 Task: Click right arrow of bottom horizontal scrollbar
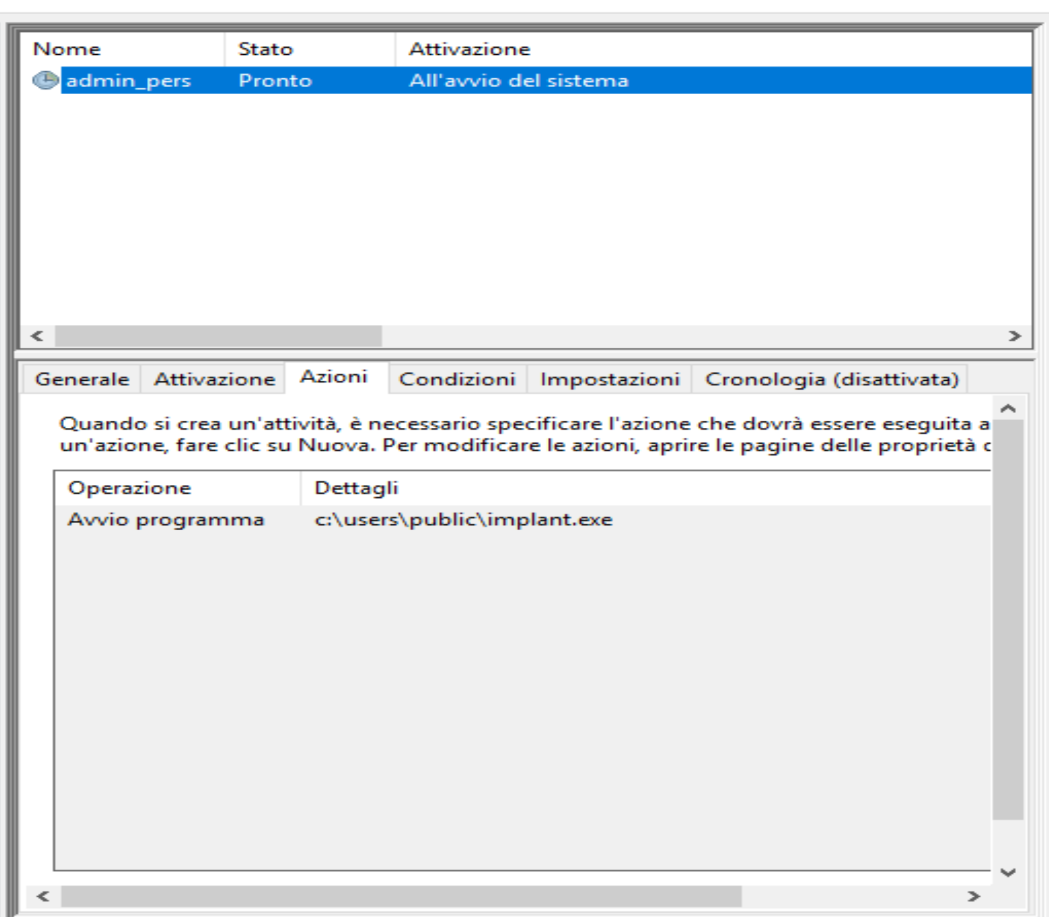(x=973, y=896)
